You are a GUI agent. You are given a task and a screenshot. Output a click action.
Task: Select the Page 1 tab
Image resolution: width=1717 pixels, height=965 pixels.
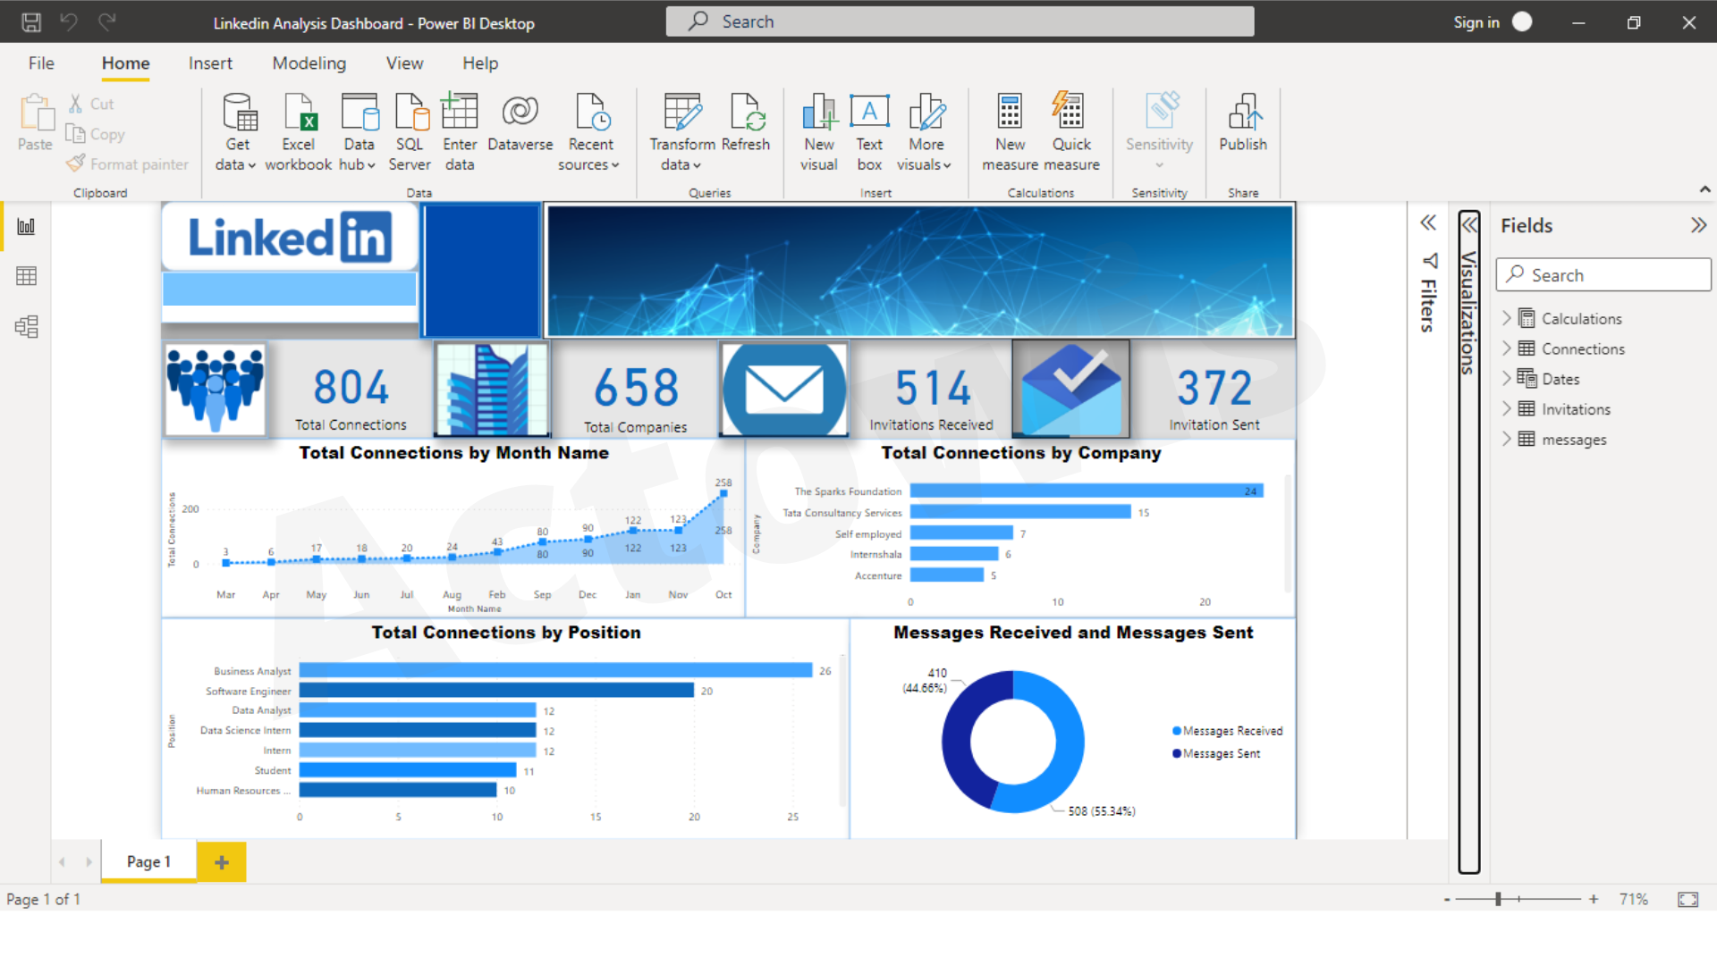[148, 861]
